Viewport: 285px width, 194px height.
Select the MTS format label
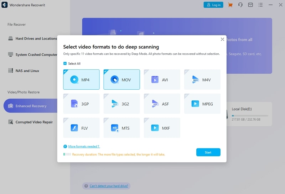[125, 128]
